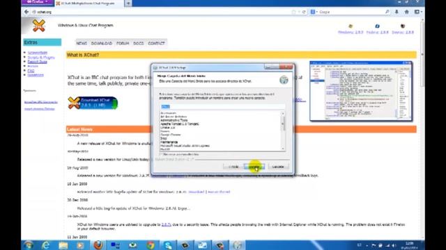The width and height of the screenshot is (446, 250).
Task: Click the Fedora version icon
Action: click(x=377, y=26)
